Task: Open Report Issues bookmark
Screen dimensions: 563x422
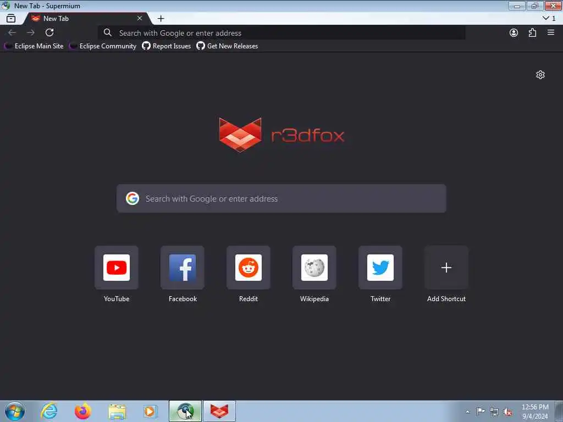Action: [167, 46]
